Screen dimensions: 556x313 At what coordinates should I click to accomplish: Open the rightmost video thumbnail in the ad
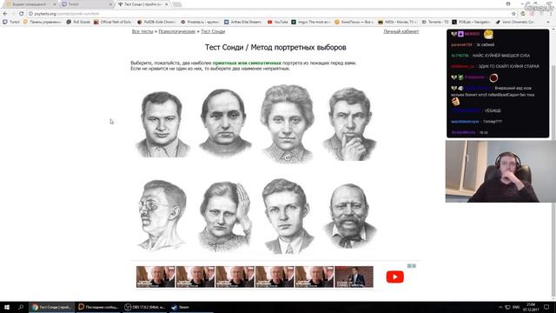tap(354, 276)
